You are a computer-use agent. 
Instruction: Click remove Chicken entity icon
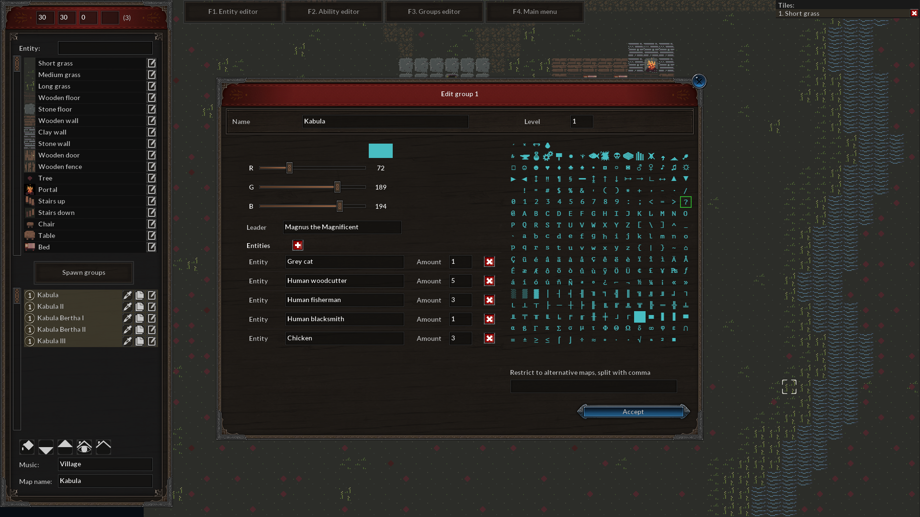tap(490, 338)
